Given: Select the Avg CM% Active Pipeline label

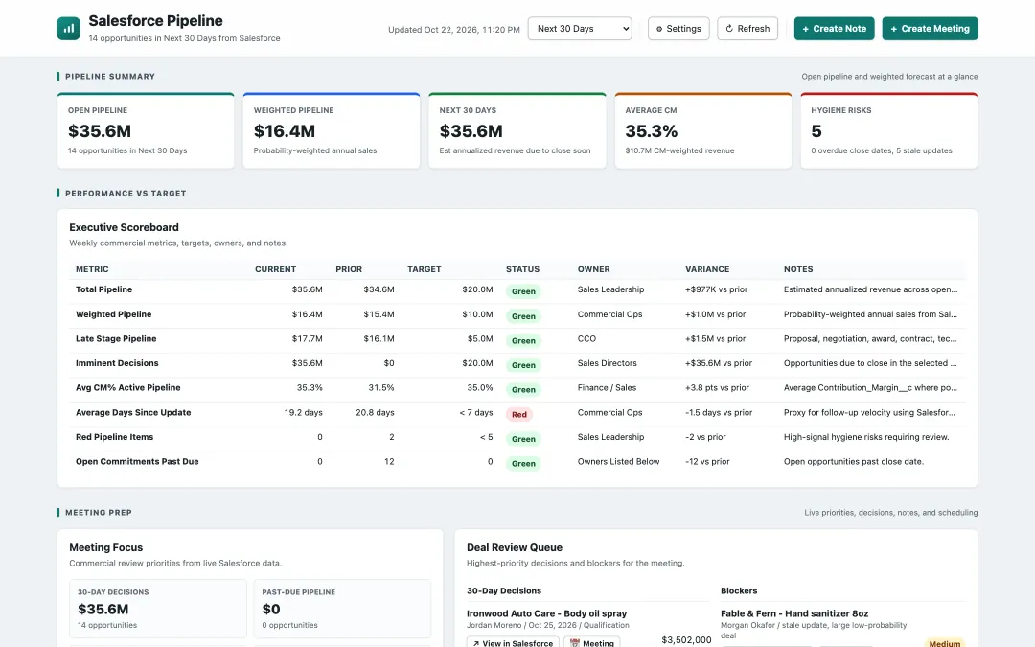Looking at the screenshot, I should [x=128, y=387].
